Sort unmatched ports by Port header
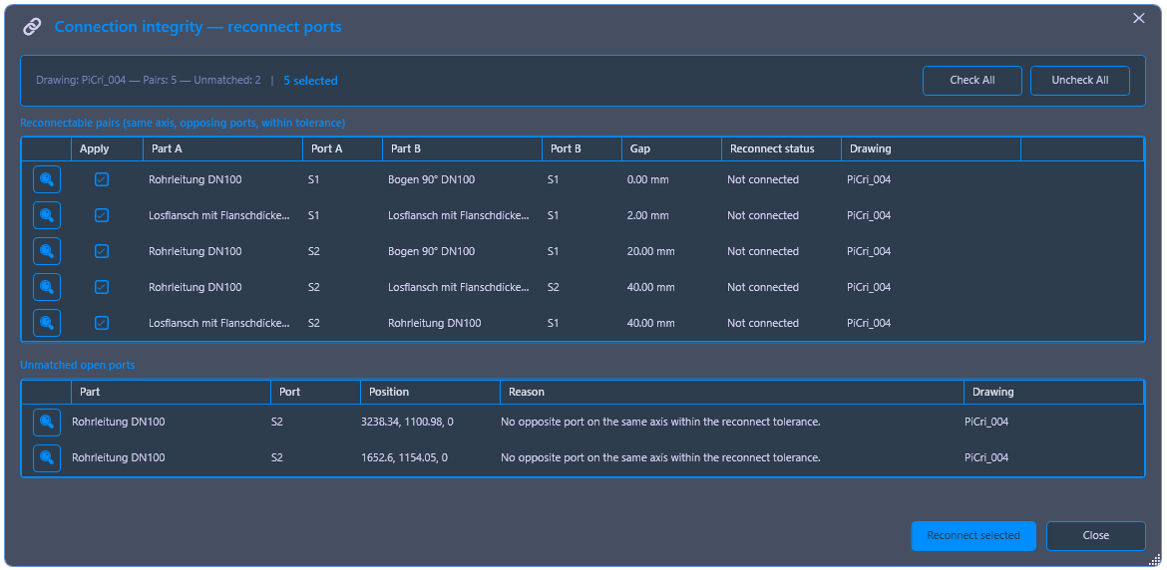 click(315, 392)
